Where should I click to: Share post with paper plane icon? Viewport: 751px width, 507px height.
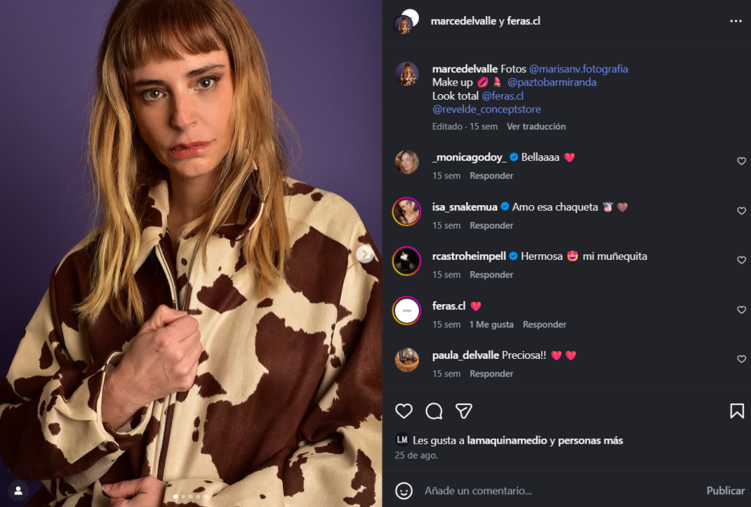coord(464,411)
